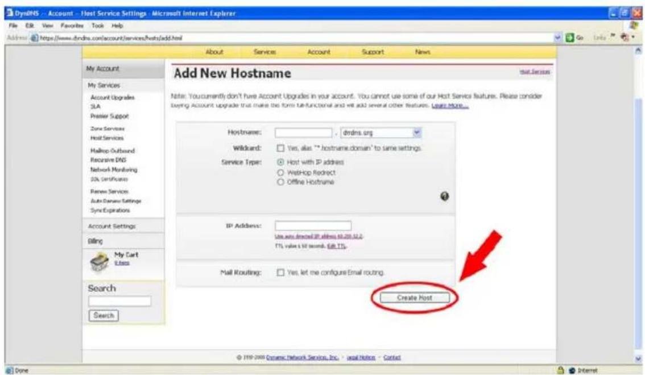This screenshot has height=375, width=645.
Task: Open SSL Certificates sidebar link
Action: coord(109,179)
